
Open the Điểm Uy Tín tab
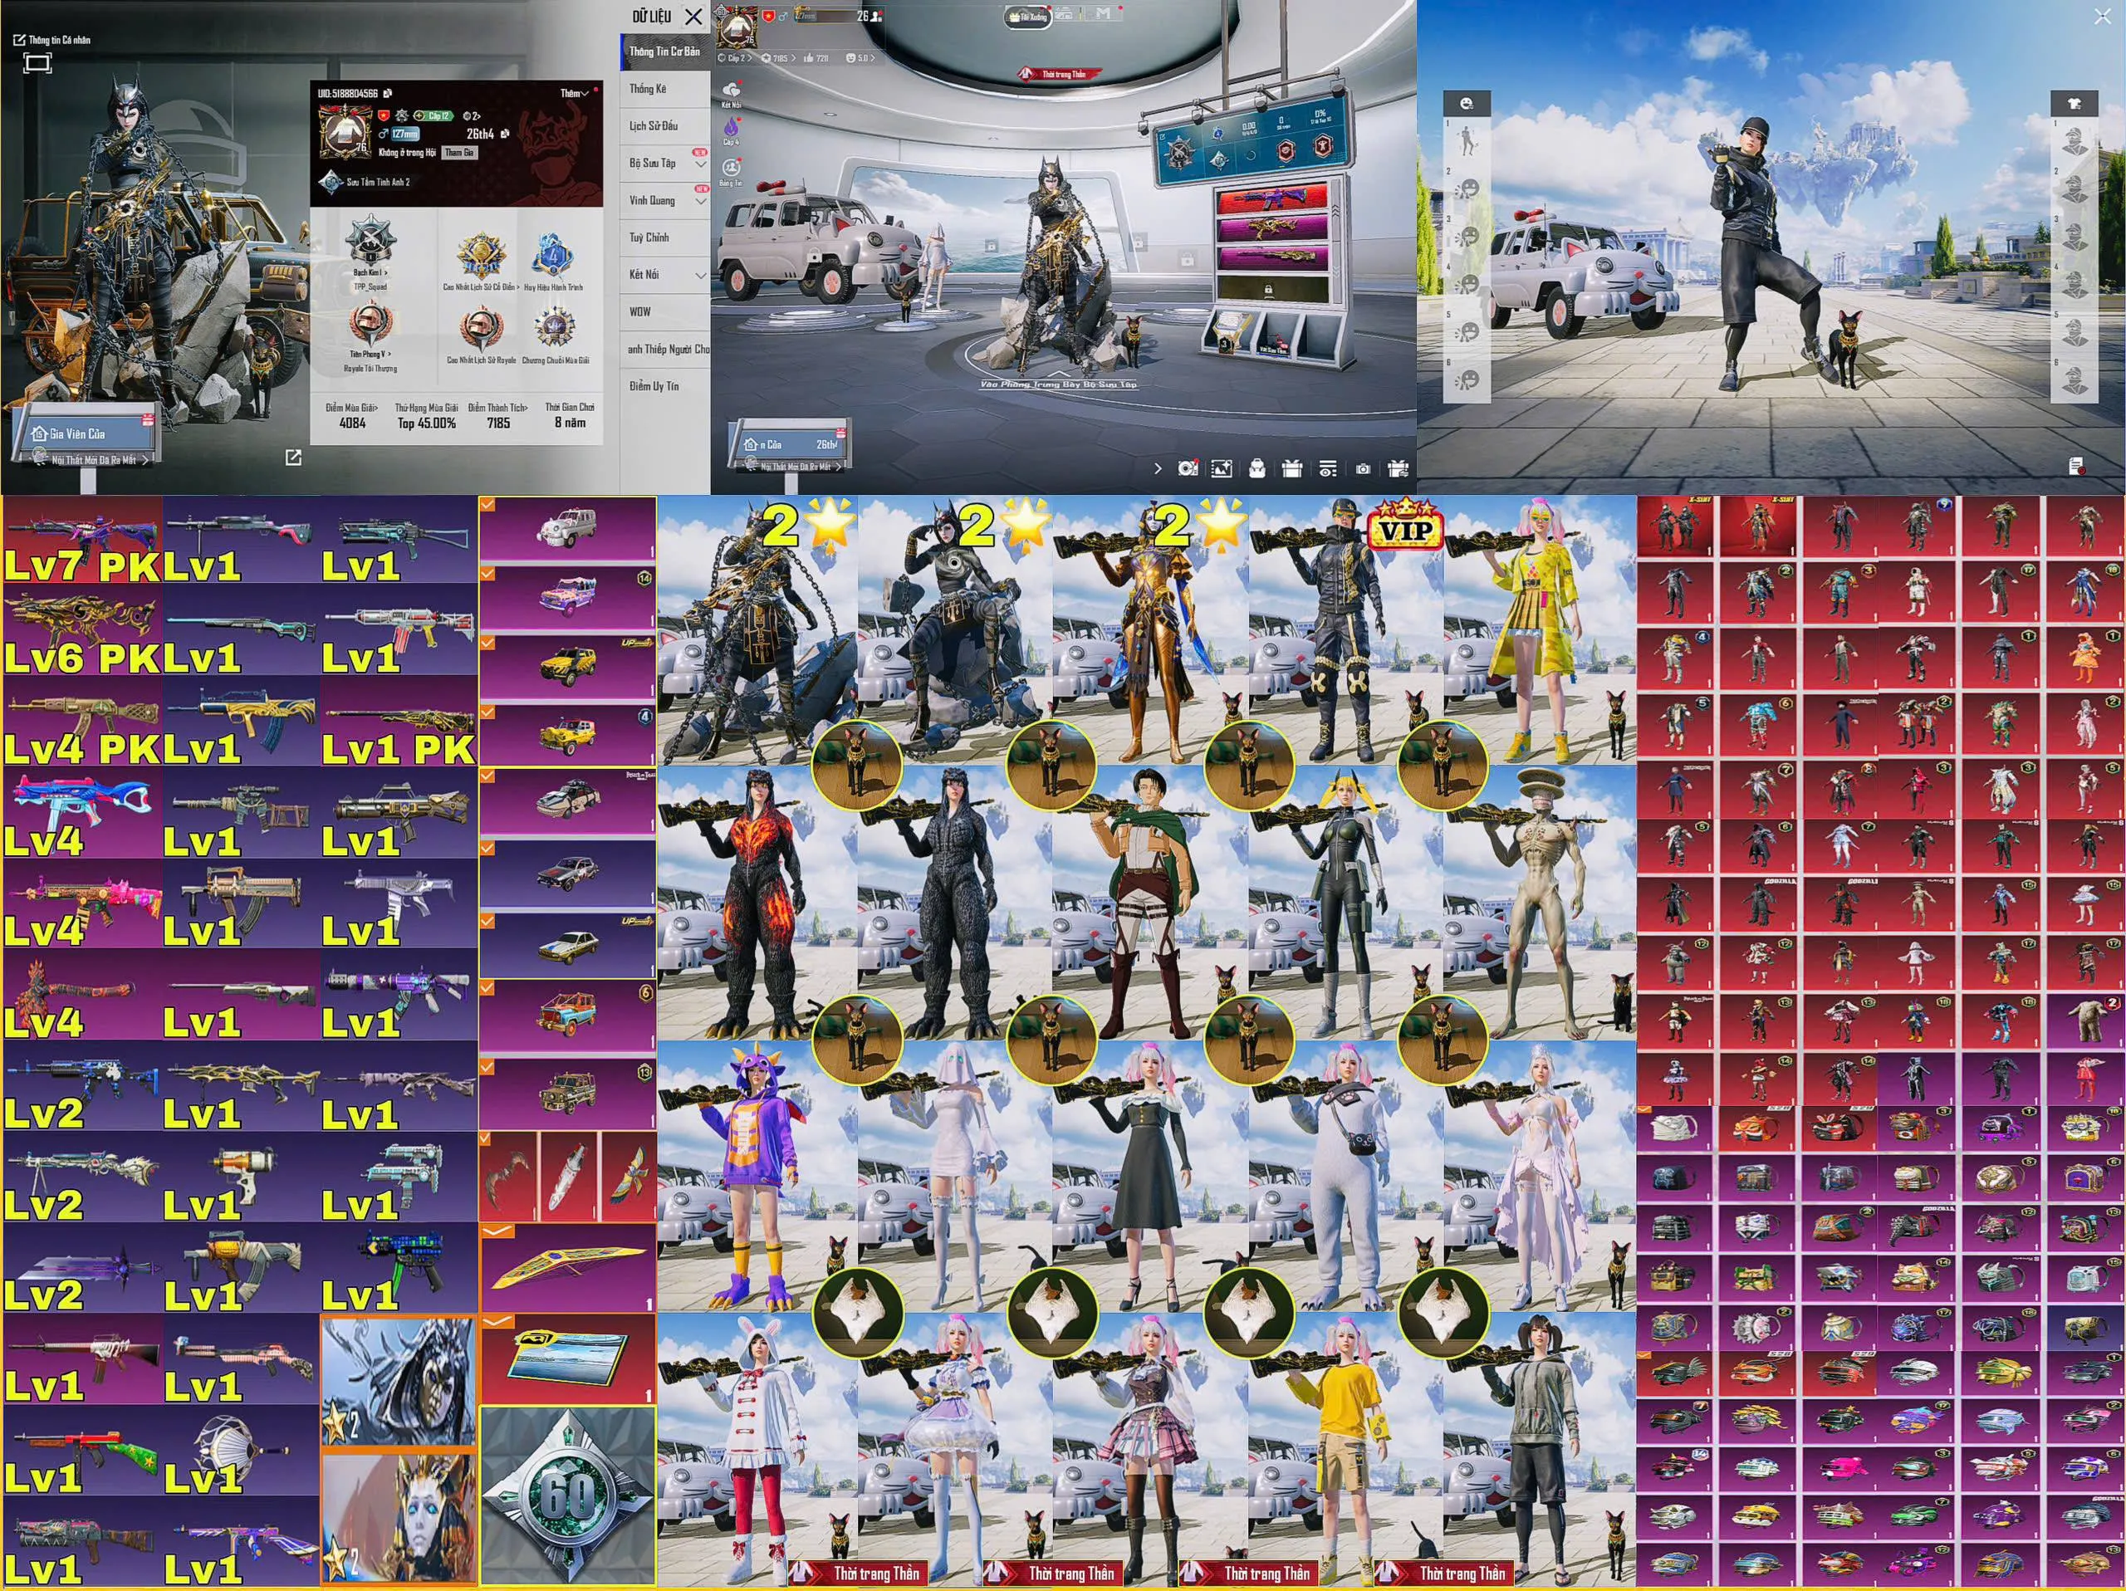click(664, 386)
